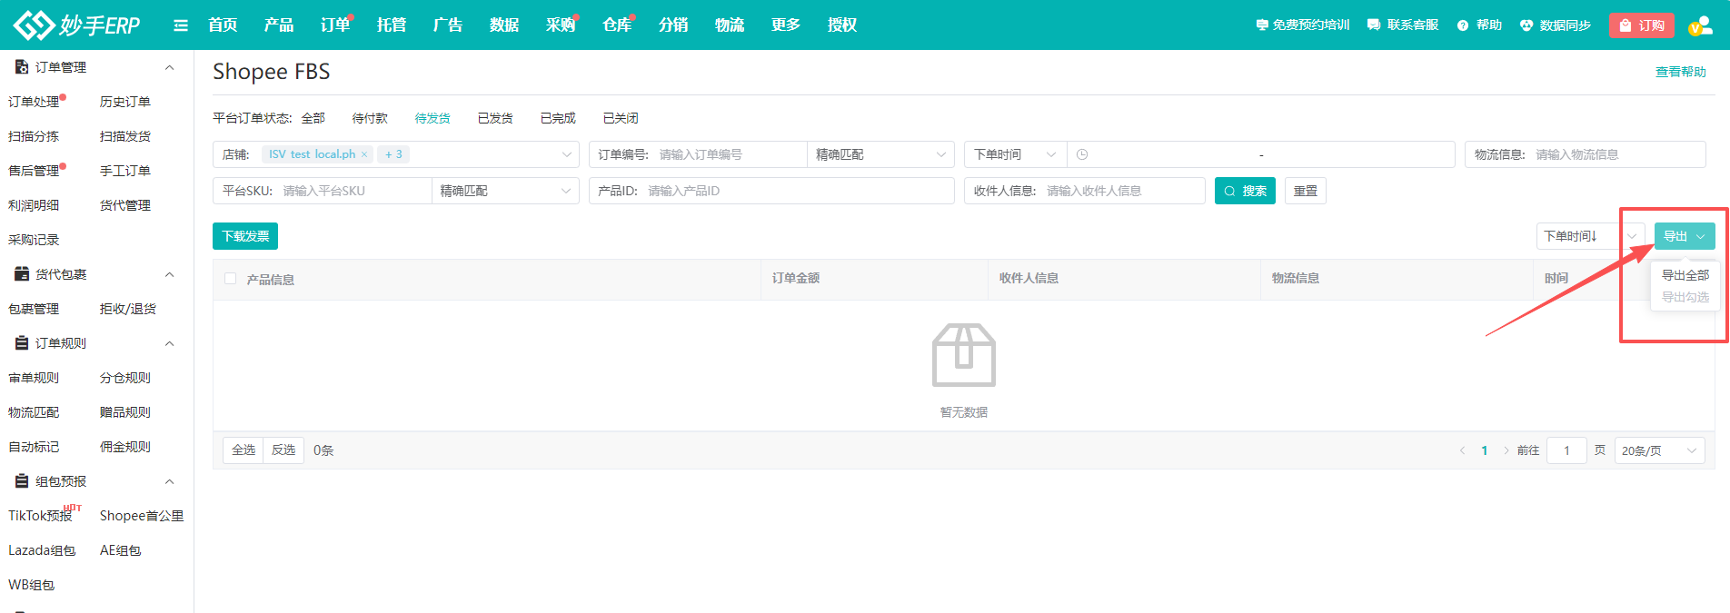Image resolution: width=1730 pixels, height=613 pixels.
Task: Click the 下载发票 button
Action: [245, 236]
